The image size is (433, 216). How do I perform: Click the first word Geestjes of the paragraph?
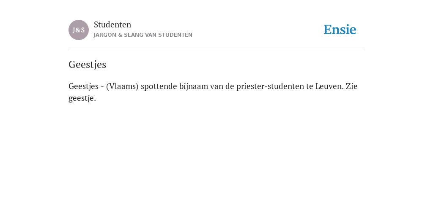pos(83,86)
